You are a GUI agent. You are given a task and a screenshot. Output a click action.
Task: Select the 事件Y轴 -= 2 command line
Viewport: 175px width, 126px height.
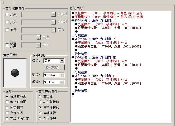click(x=101, y=24)
